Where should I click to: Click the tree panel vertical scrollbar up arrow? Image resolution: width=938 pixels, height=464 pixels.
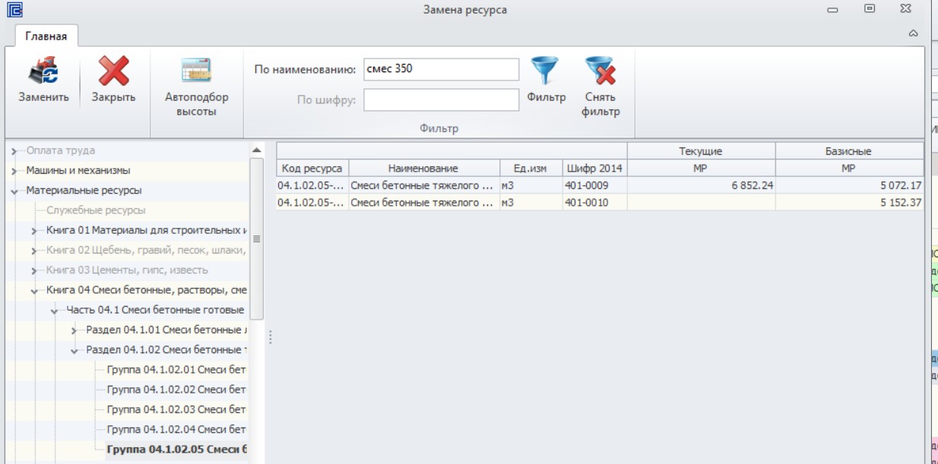click(x=257, y=150)
